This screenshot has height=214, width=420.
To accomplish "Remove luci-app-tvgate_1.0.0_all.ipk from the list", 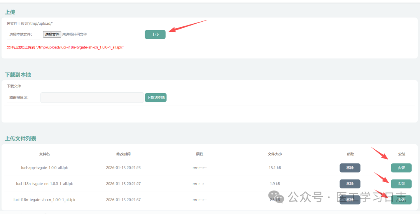I will [x=350, y=168].
